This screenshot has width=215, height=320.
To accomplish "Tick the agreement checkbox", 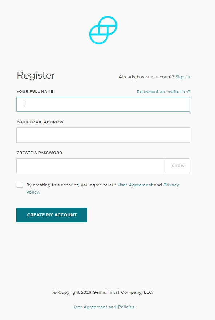I will click(20, 185).
